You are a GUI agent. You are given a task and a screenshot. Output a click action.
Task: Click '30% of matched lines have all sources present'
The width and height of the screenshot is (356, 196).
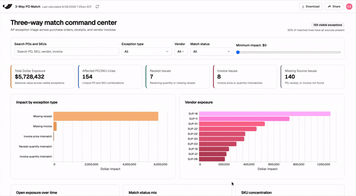tap(316, 30)
